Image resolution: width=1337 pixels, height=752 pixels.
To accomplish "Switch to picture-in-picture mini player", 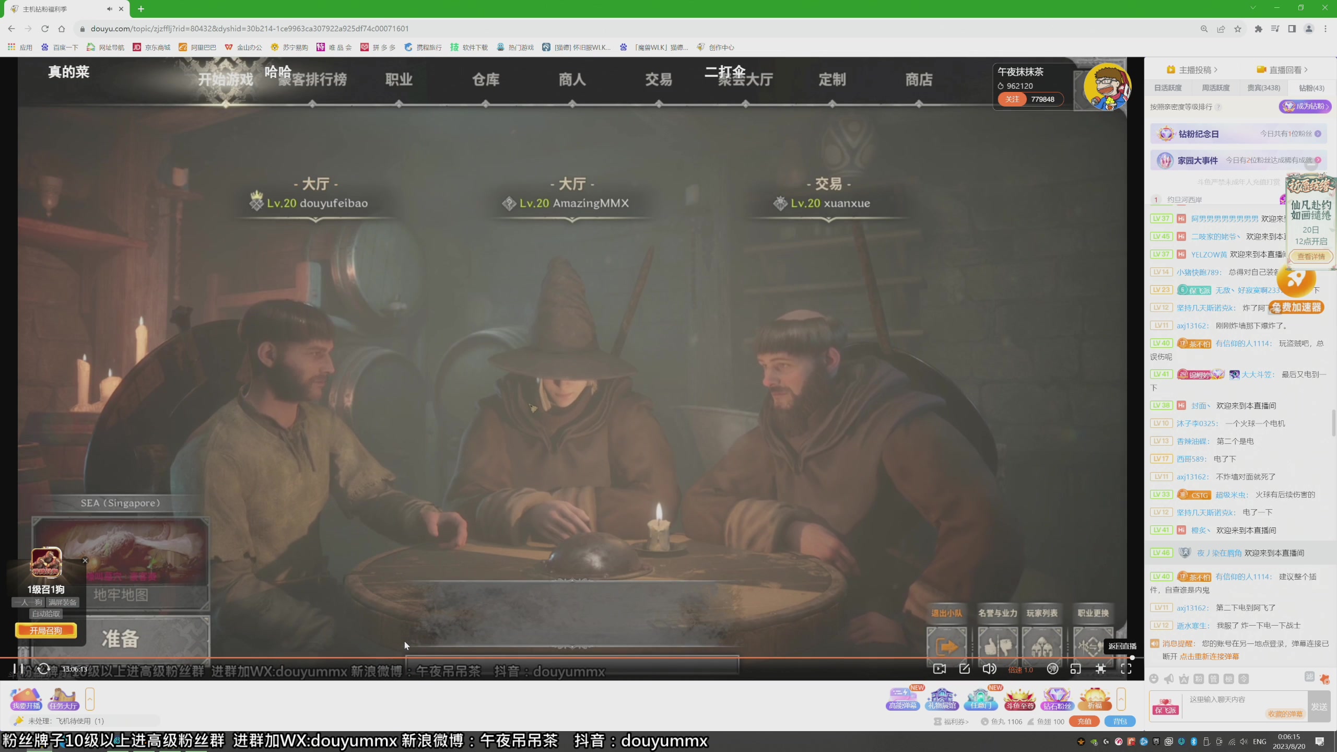I will (1075, 669).
